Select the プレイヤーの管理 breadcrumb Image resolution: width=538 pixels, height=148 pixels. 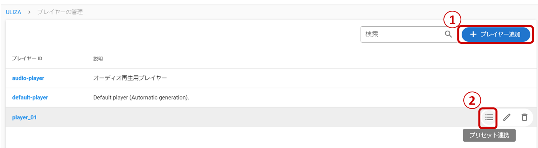(60, 12)
